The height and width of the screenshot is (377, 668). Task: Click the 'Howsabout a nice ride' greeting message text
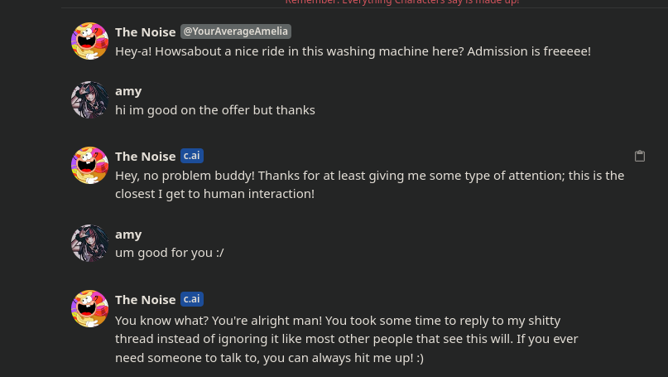pos(353,51)
